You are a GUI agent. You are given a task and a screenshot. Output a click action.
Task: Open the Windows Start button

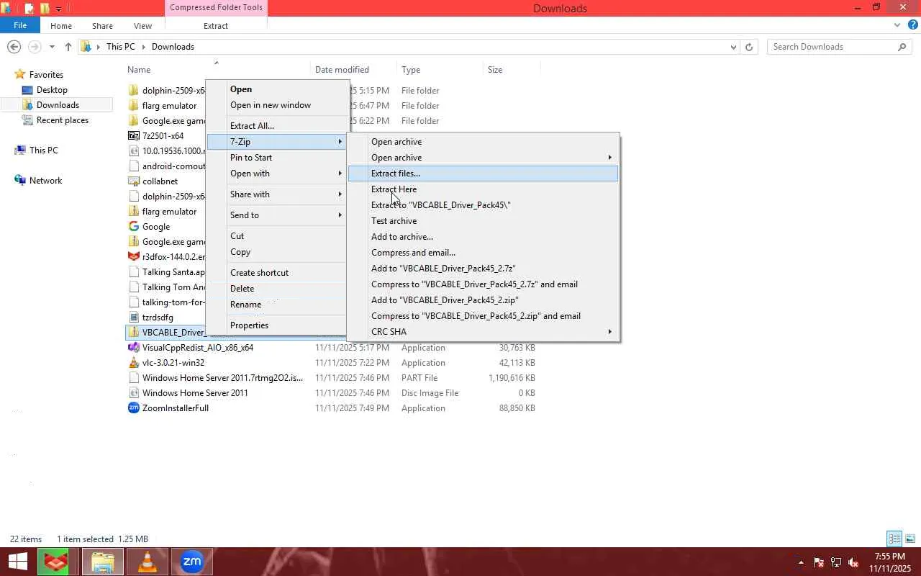[x=17, y=562]
